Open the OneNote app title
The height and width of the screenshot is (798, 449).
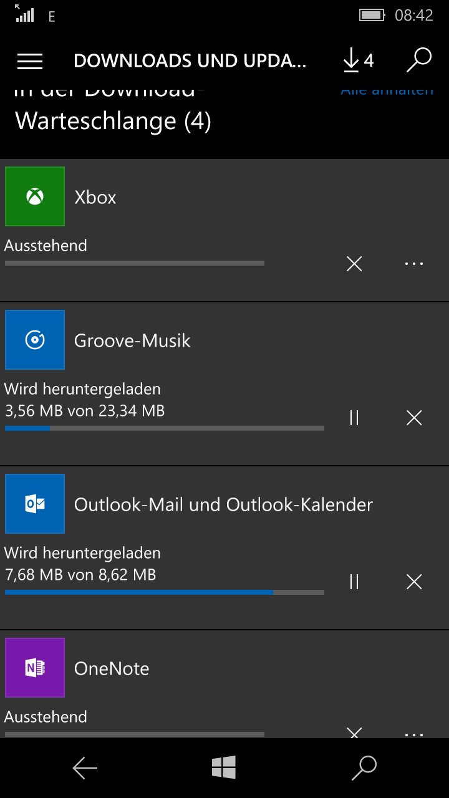point(112,668)
